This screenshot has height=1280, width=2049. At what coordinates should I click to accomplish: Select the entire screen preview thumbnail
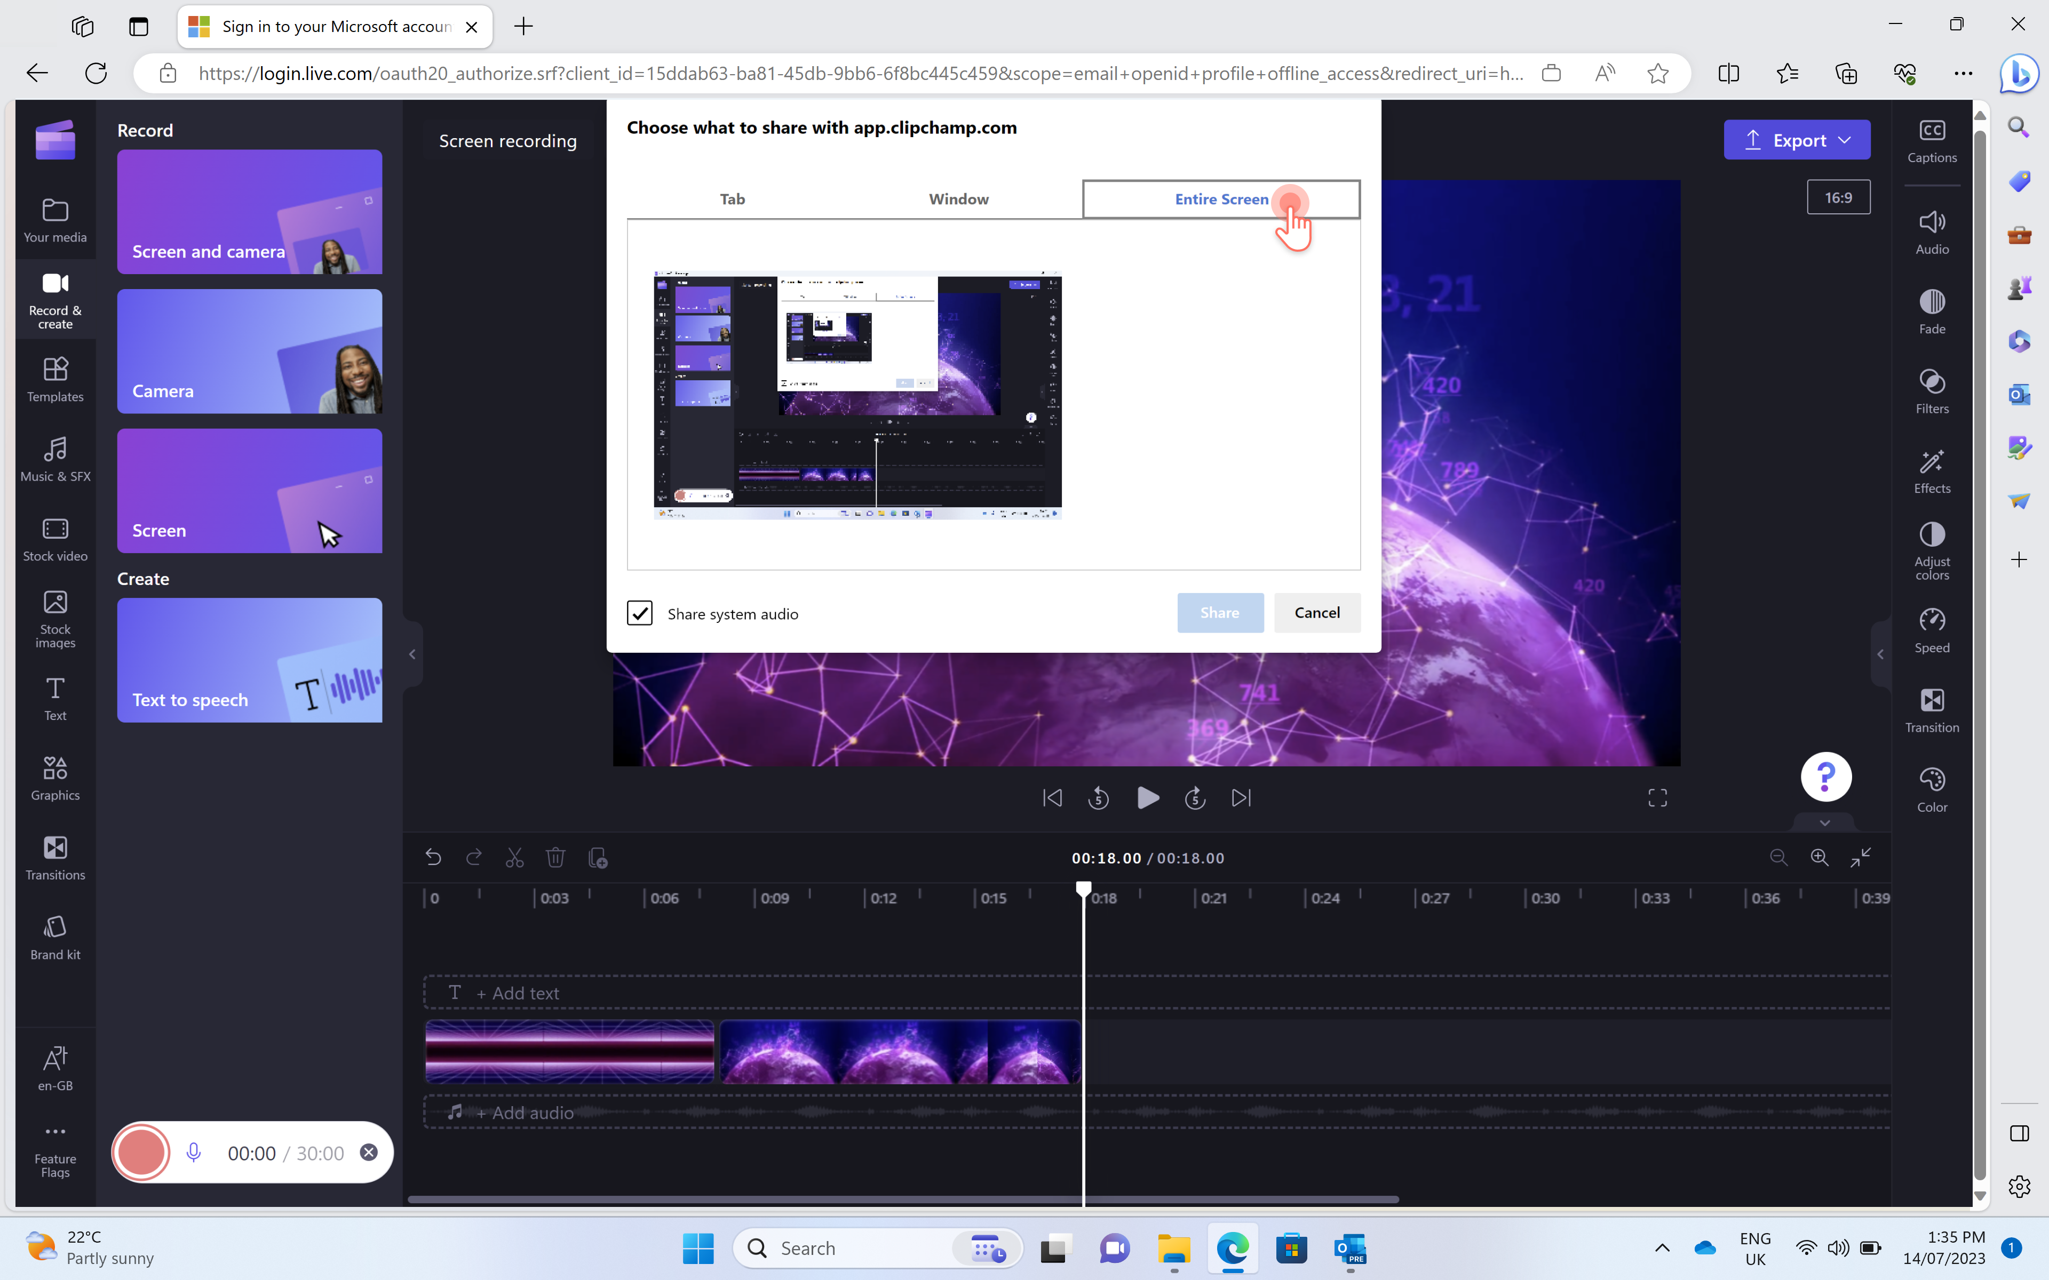pyautogui.click(x=857, y=395)
